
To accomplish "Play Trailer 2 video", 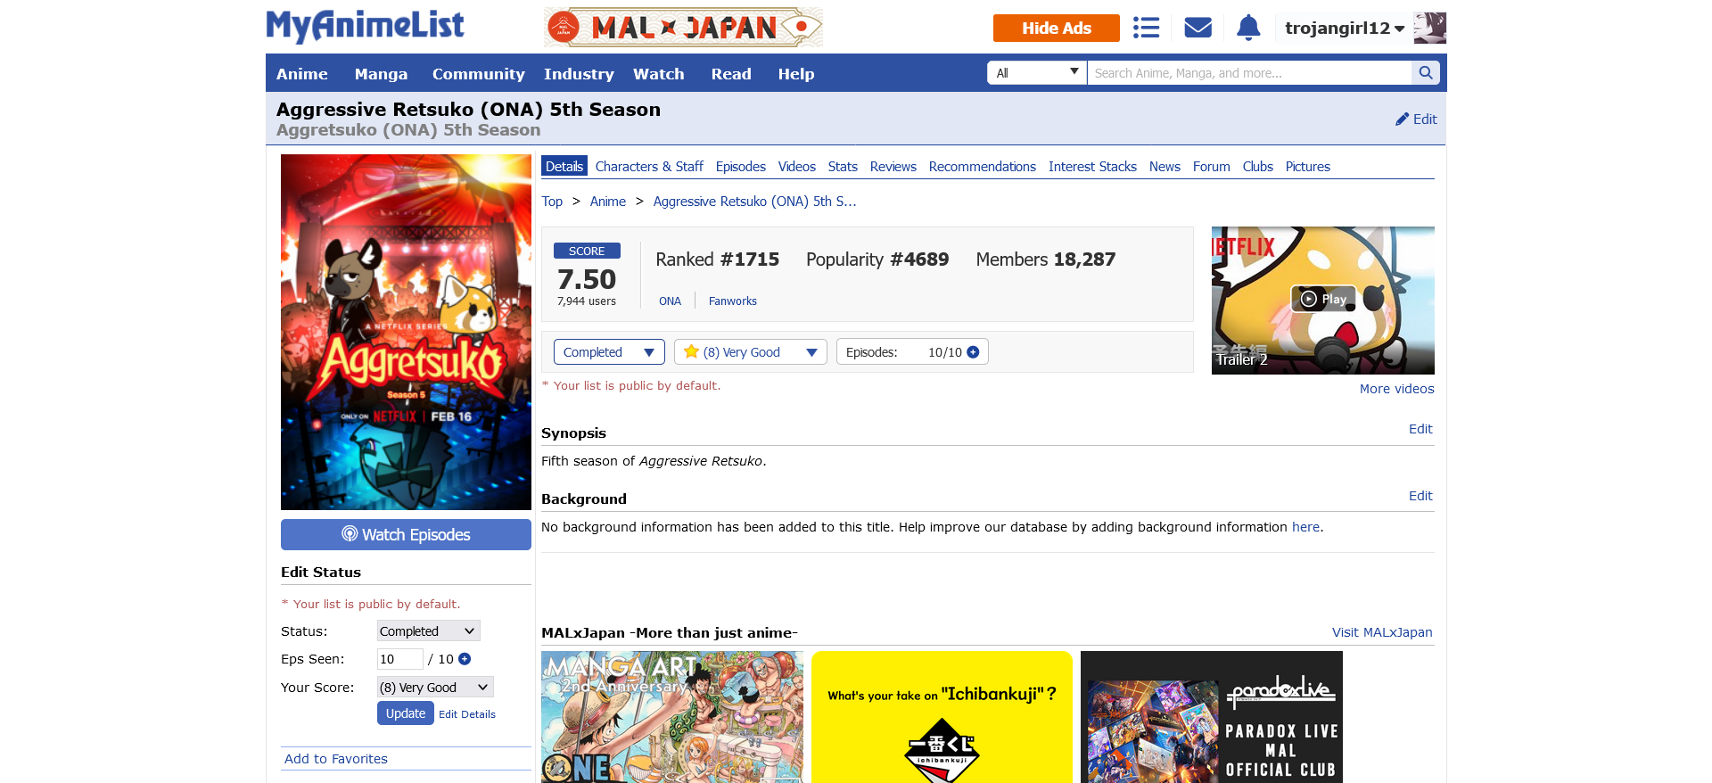I will (1323, 300).
